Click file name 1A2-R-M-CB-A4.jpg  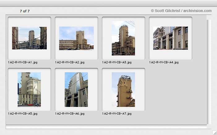pyautogui.click(x=164, y=62)
